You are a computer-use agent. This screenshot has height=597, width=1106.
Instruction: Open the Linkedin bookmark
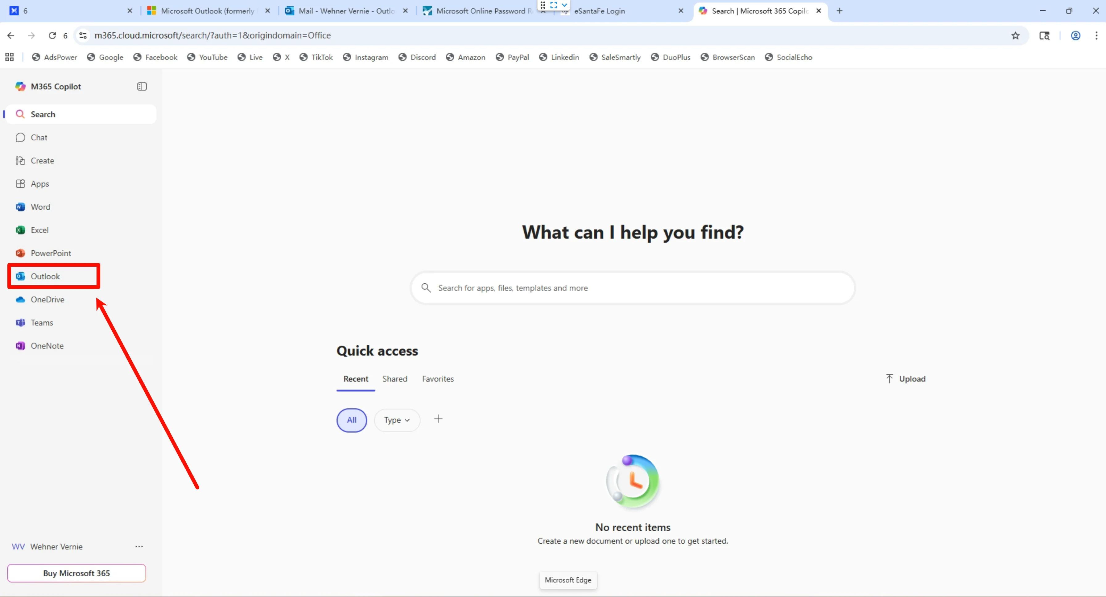[559, 57]
